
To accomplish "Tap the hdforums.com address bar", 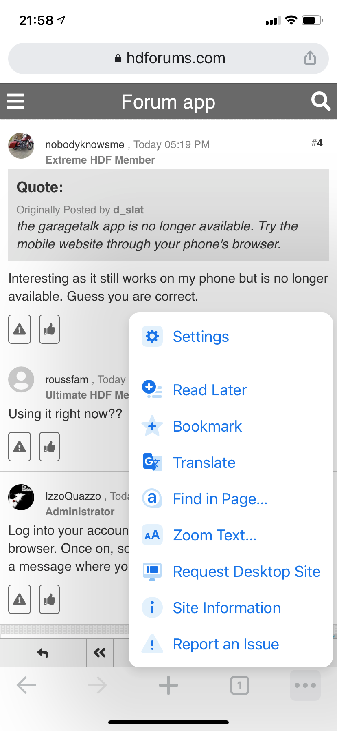I will 168,58.
